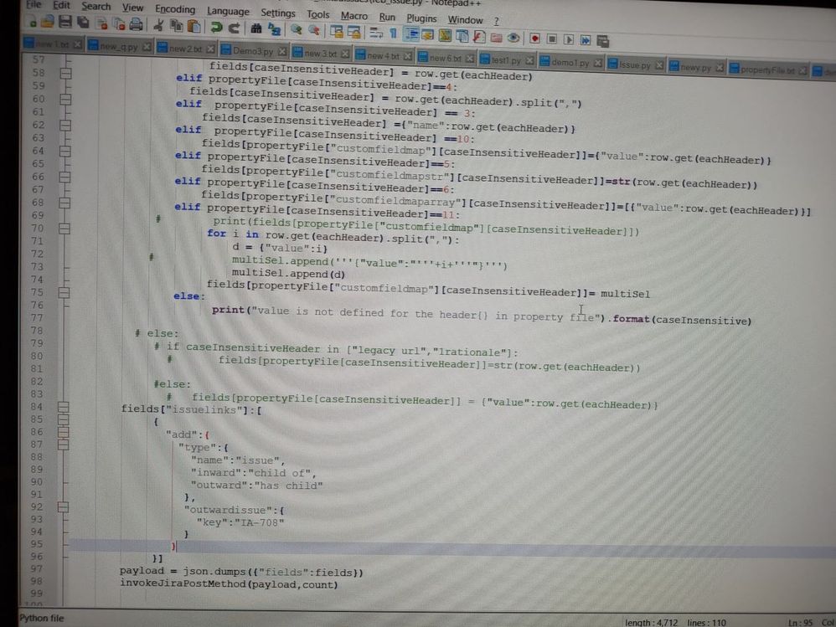
Task: Click the 'invokeJiraPostMethod(payload,count)' code line
Action: click(229, 583)
